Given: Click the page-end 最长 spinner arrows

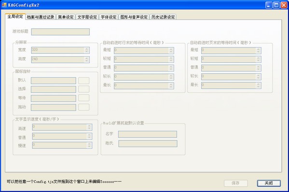Looking at the screenshot, I should click(259, 85).
